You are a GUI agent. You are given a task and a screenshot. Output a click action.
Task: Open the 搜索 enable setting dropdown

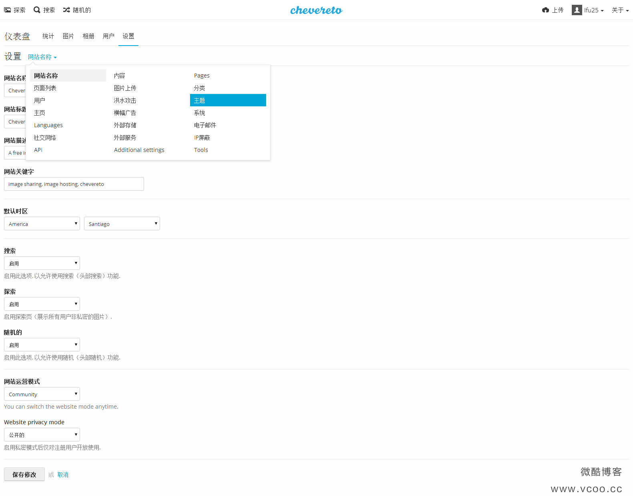coord(42,263)
